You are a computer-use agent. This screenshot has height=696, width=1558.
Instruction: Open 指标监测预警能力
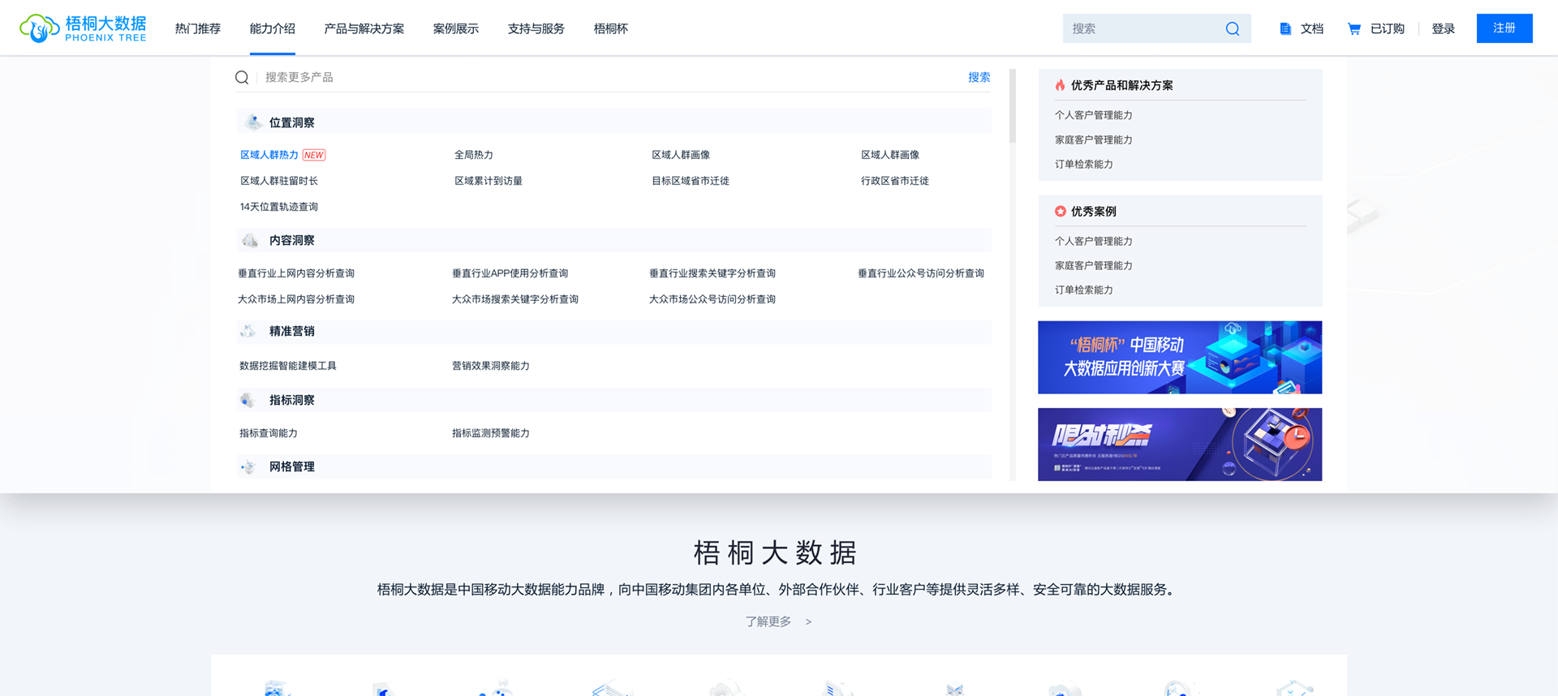[x=491, y=433]
